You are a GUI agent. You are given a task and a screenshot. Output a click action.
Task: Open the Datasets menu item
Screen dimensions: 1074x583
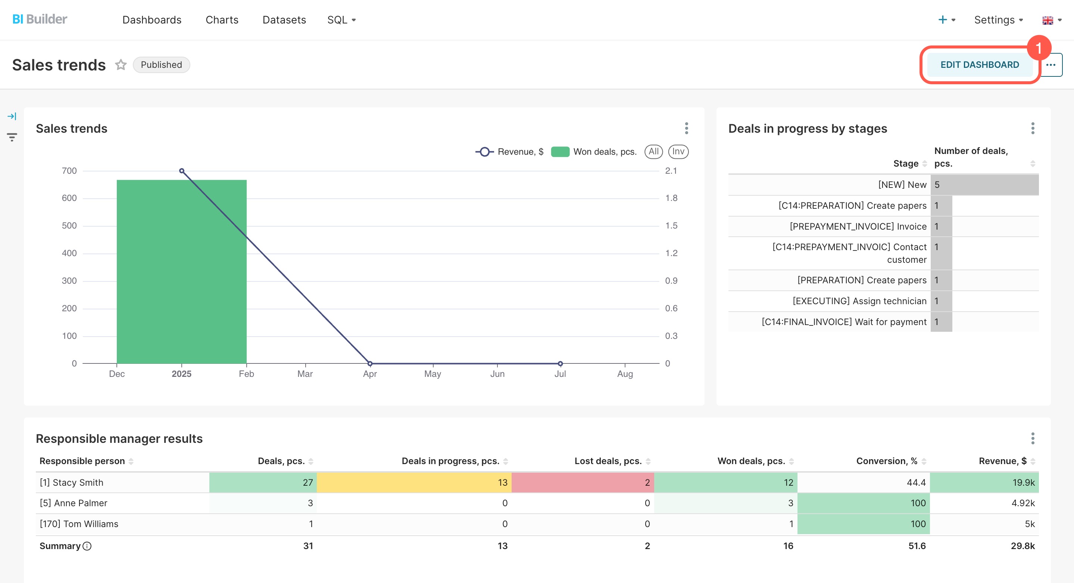coord(284,20)
